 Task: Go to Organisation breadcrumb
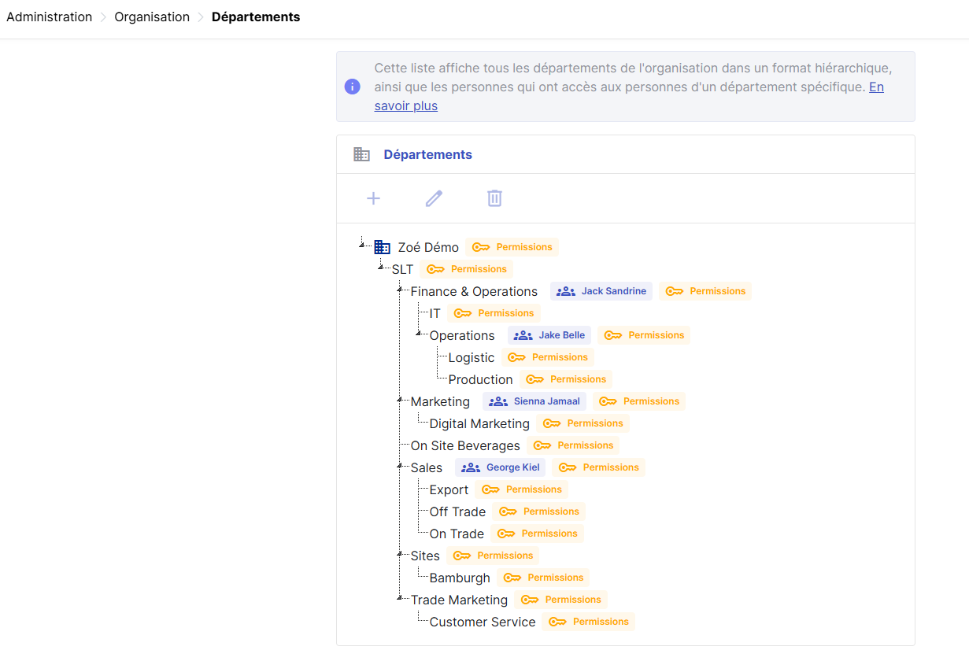pyautogui.click(x=152, y=17)
